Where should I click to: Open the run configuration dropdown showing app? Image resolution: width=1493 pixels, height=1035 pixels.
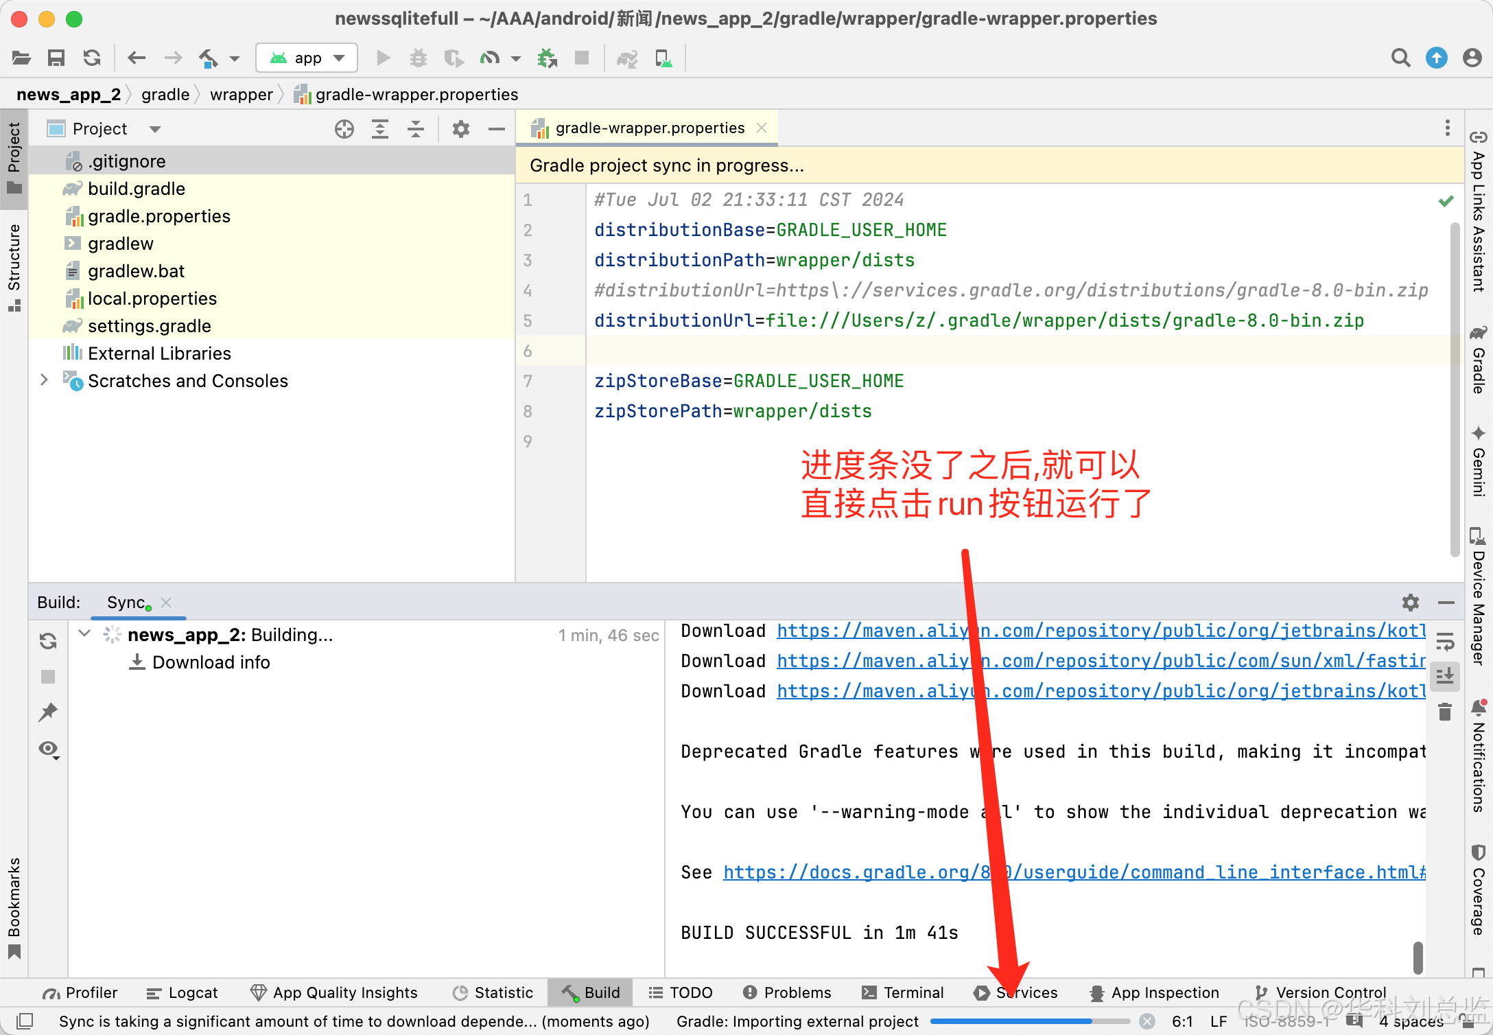click(307, 58)
